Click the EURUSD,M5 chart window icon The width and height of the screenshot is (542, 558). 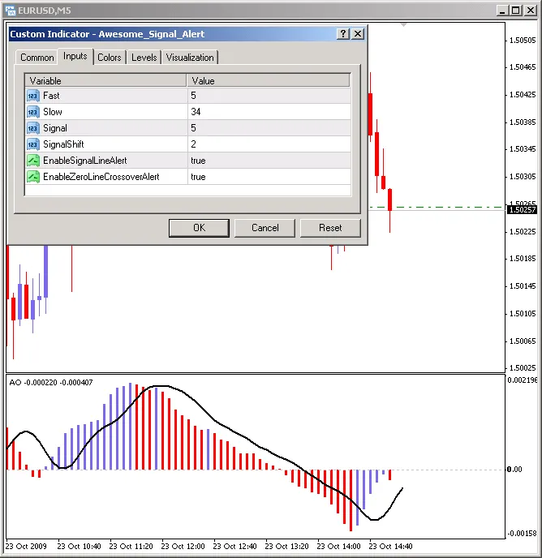point(8,9)
